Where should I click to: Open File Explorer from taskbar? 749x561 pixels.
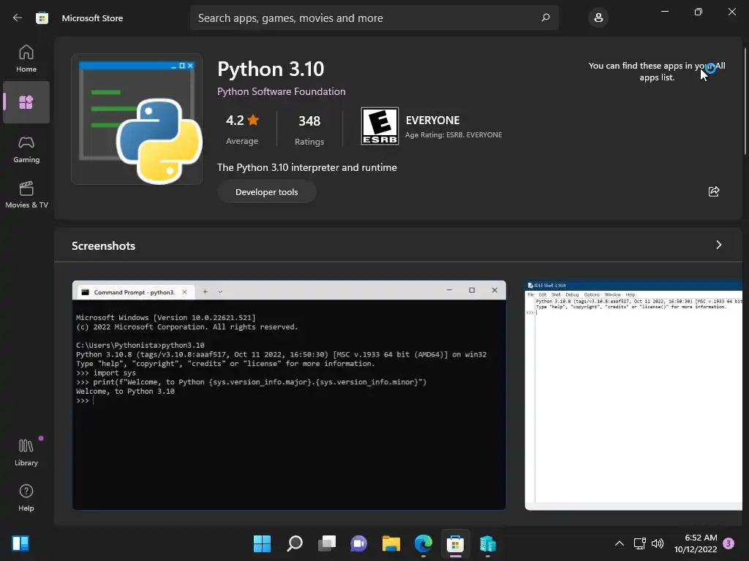[391, 543]
